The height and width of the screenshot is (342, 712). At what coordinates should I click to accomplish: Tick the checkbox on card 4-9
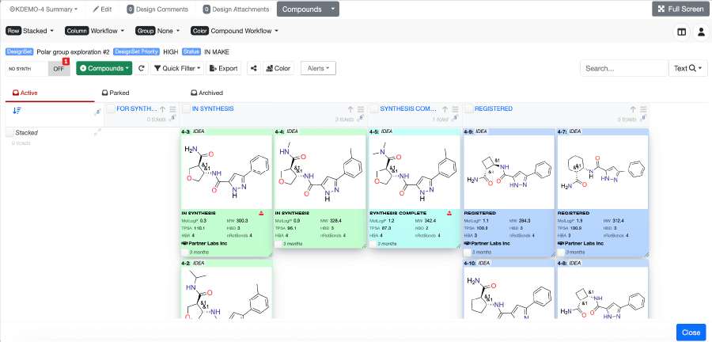pyautogui.click(x=467, y=252)
